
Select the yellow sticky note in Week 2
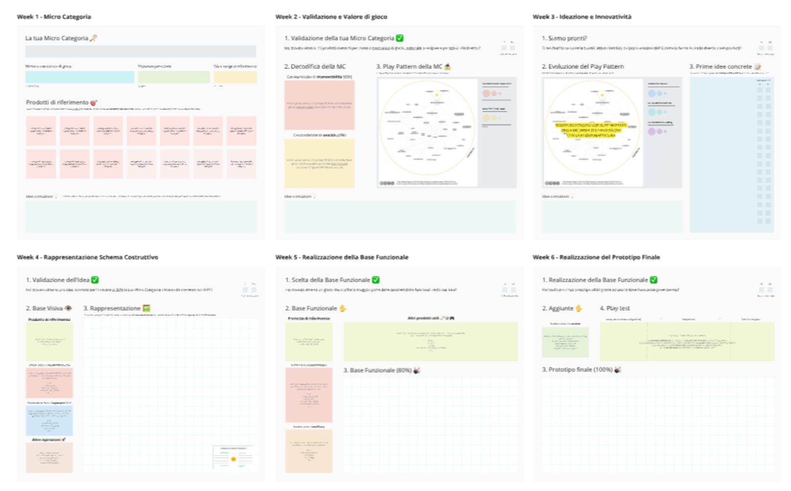tap(320, 163)
